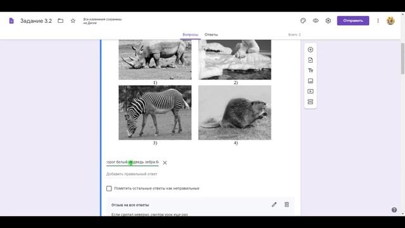This screenshot has height=228, width=405.
Task: Check Пометить остальные ответы как неправильные
Action: coord(109,189)
